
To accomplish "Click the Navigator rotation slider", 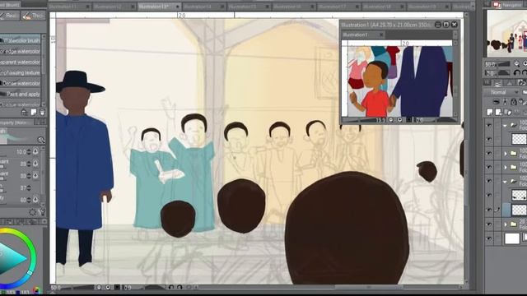I will pos(504,72).
